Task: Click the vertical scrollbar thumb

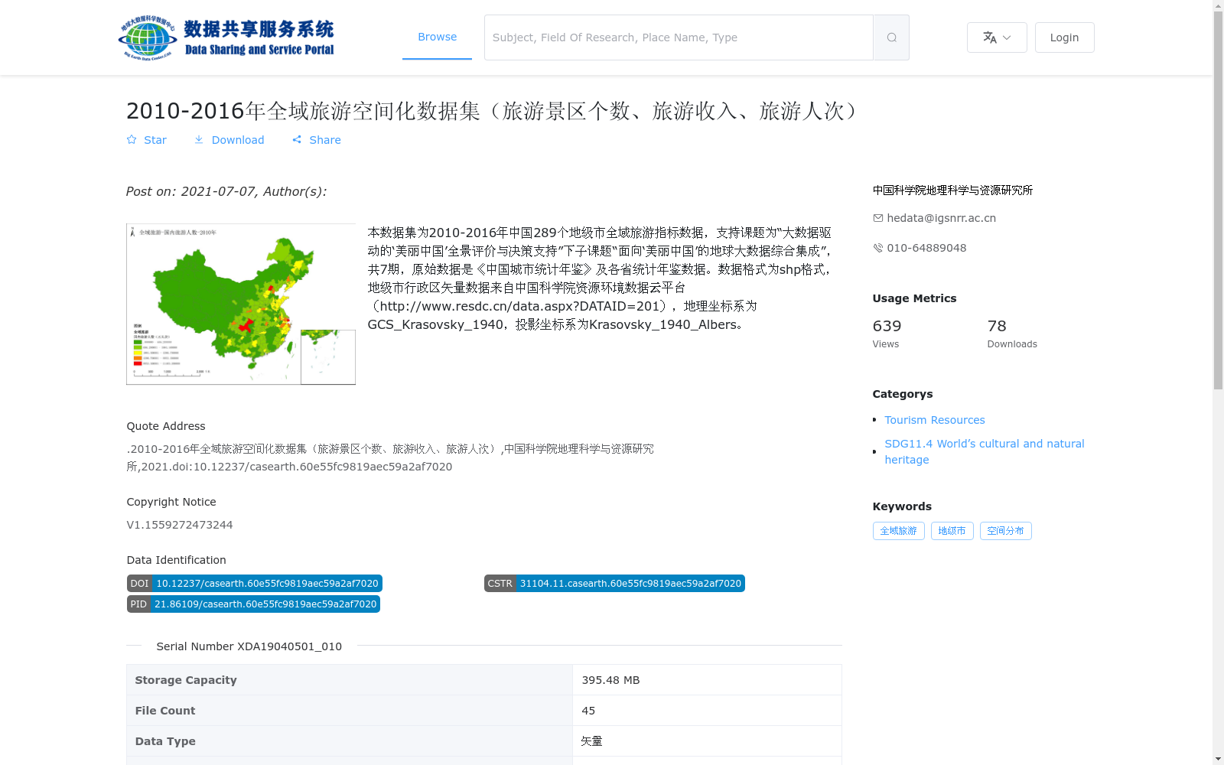Action: click(x=1218, y=200)
